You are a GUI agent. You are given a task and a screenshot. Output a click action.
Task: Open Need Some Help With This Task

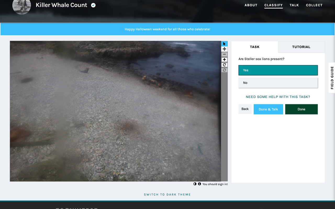[x=278, y=97]
